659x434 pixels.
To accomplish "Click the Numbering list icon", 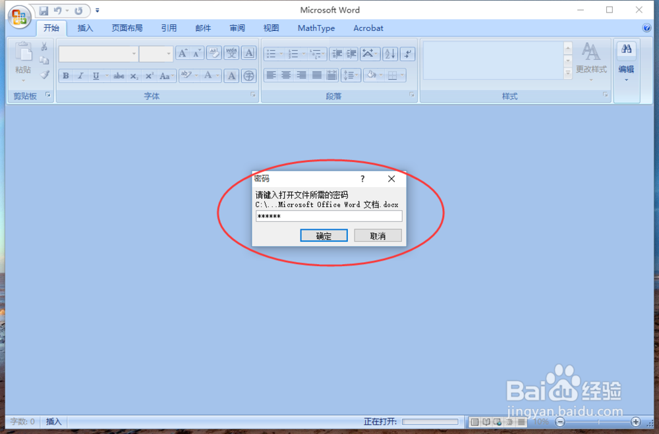I will [x=293, y=53].
